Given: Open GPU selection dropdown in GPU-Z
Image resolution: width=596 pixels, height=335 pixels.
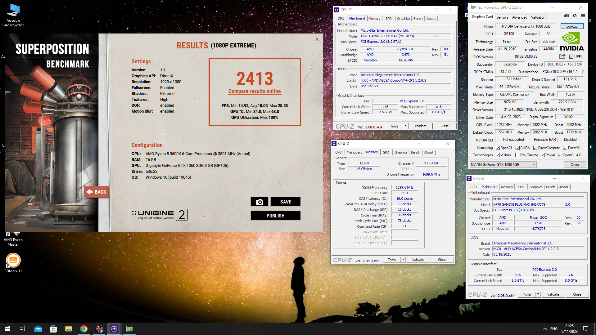Looking at the screenshot, I should (x=503, y=165).
